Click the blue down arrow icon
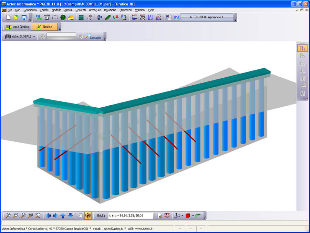Image resolution: width=310 pixels, height=233 pixels. coord(70,216)
